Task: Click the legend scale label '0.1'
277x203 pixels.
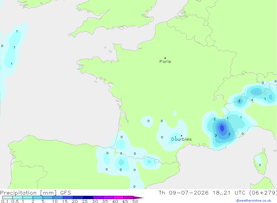Action: click(5, 201)
